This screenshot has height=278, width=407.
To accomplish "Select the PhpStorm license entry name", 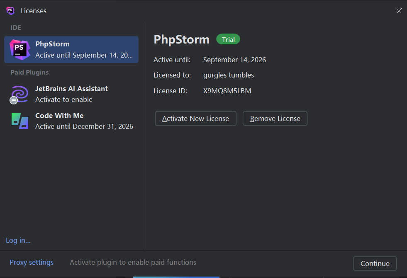I will (52, 44).
